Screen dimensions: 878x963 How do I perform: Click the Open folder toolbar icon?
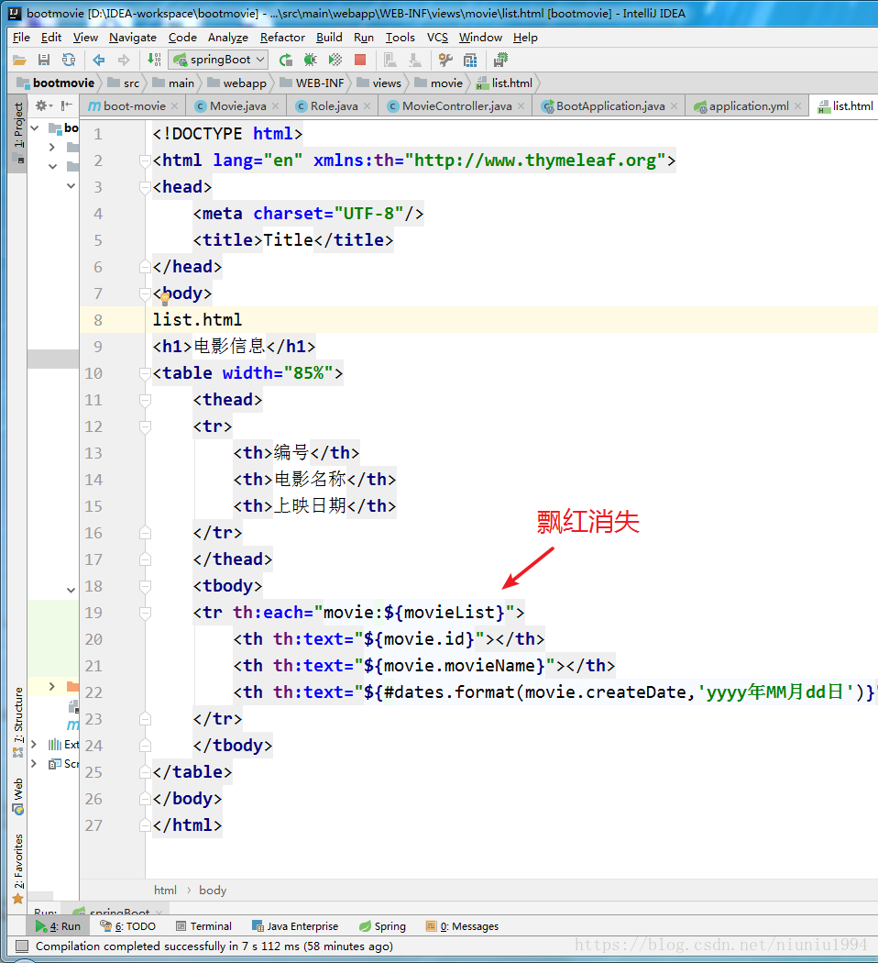[x=19, y=61]
